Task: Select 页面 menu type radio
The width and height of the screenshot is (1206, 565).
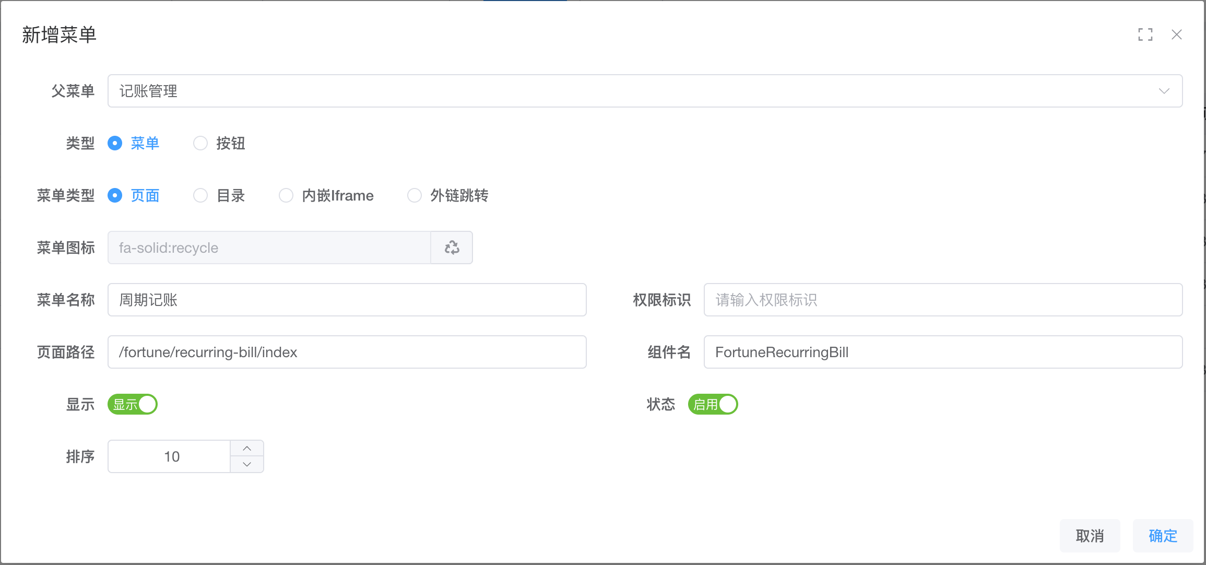Action: click(x=115, y=195)
